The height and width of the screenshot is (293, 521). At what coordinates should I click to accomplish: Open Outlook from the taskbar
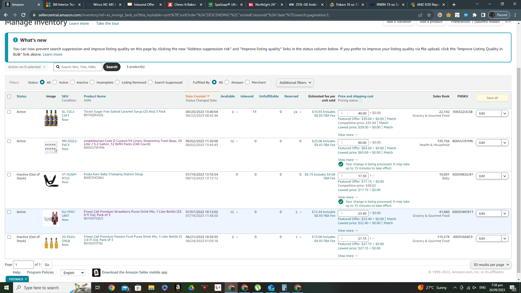pos(271,288)
